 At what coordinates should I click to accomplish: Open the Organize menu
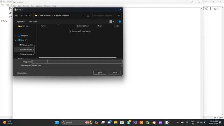point(20,22)
